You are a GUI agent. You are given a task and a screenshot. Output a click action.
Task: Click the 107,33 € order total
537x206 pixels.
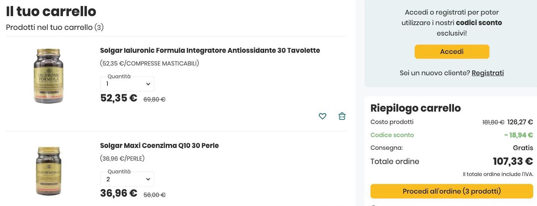coord(513,161)
